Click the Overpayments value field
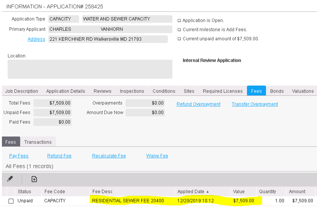 click(x=145, y=103)
